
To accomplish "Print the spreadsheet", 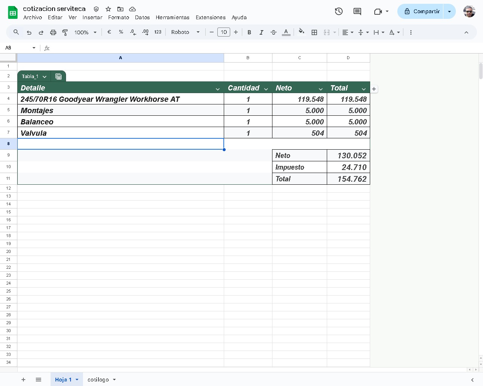I will pyautogui.click(x=53, y=32).
